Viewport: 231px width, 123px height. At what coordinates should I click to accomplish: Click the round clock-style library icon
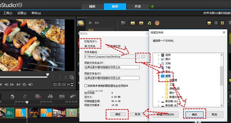tap(157, 23)
